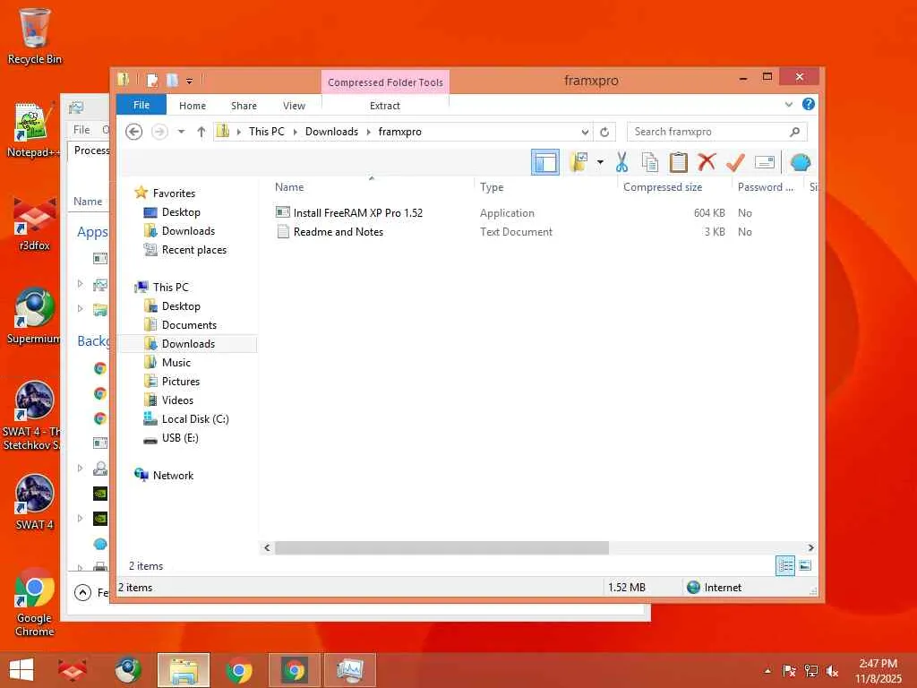Image resolution: width=917 pixels, height=688 pixels.
Task: Select Favorites in navigation pane
Action: [174, 193]
